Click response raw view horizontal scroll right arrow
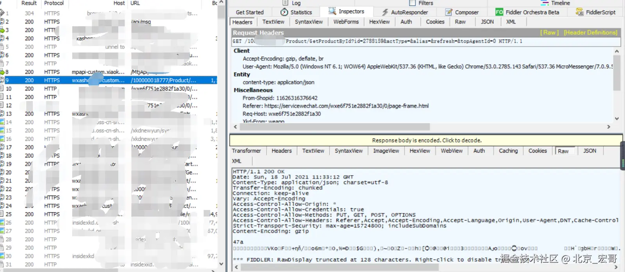 click(x=616, y=267)
